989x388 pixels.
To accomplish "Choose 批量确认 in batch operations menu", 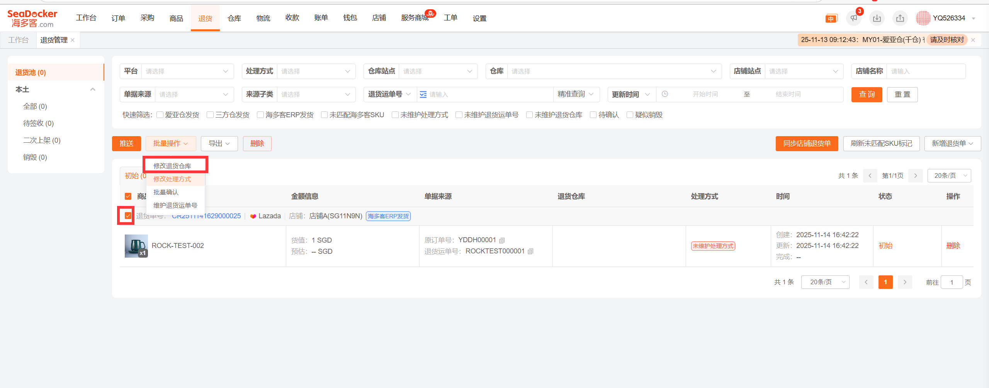I will (x=166, y=192).
